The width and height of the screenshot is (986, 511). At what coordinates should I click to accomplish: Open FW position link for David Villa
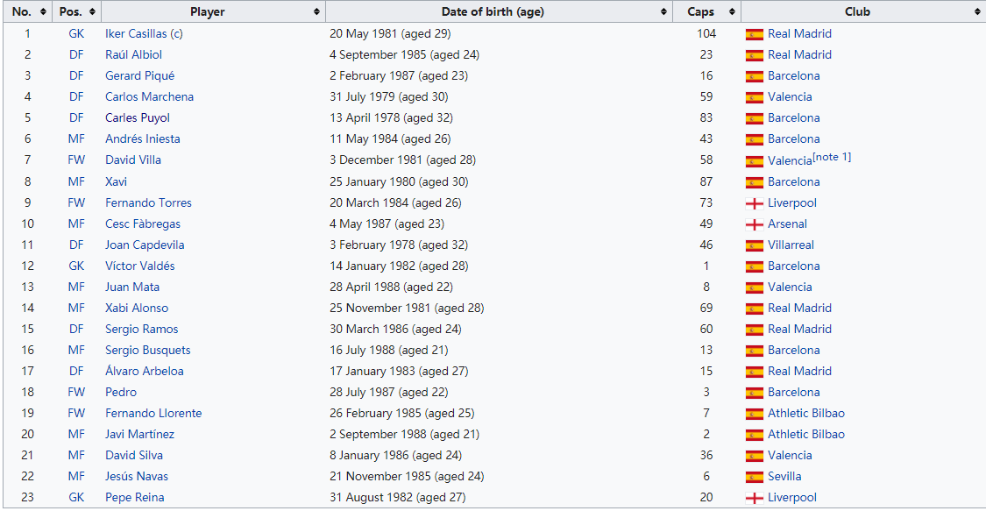(76, 160)
